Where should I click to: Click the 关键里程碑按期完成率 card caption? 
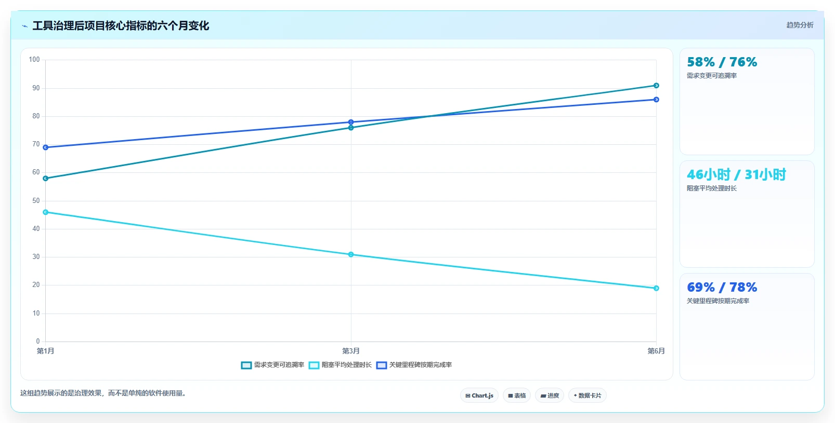(718, 301)
